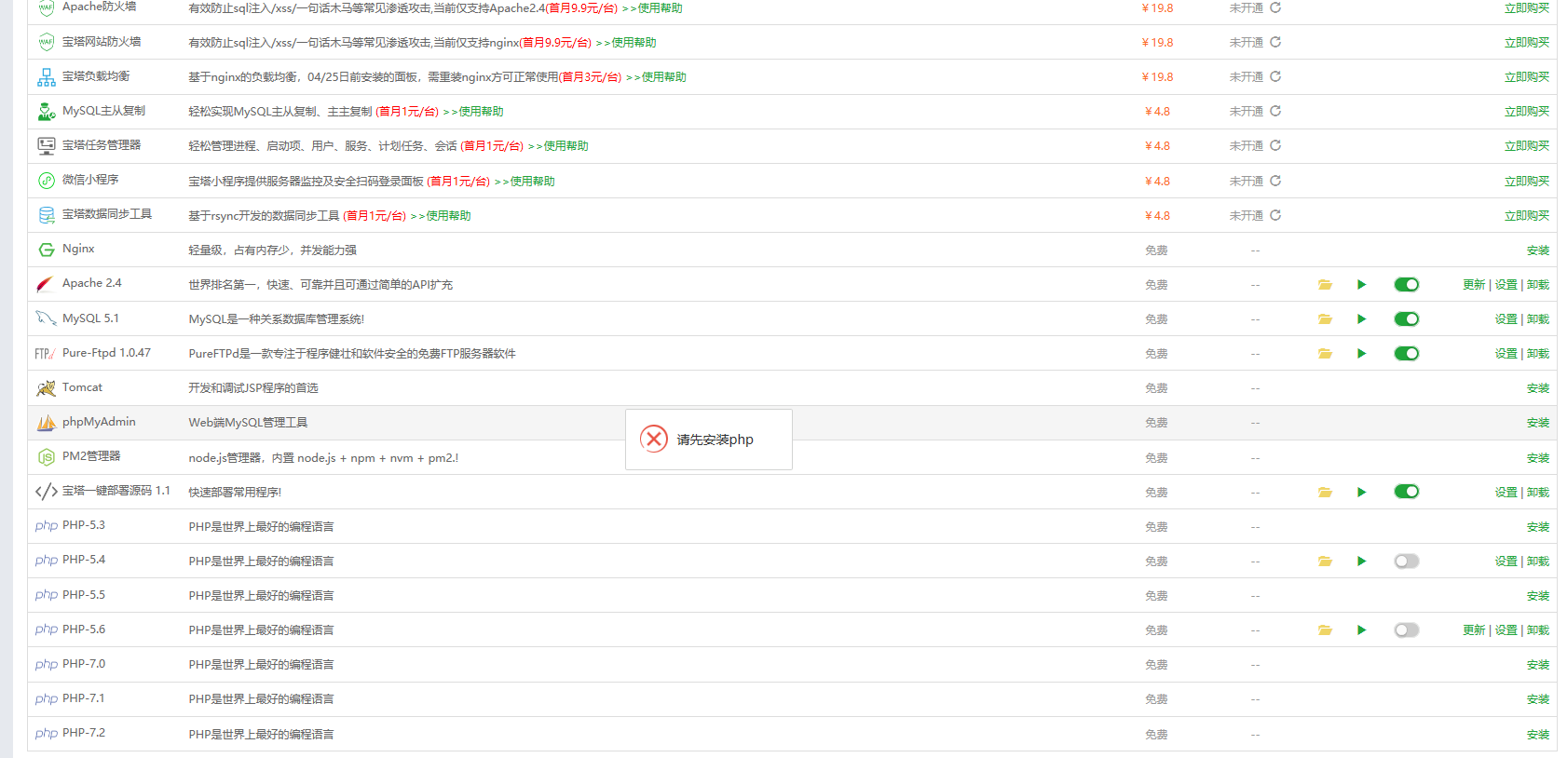Buy MySQL主从复制 via 立即购买
1567x758 pixels.
tap(1527, 112)
